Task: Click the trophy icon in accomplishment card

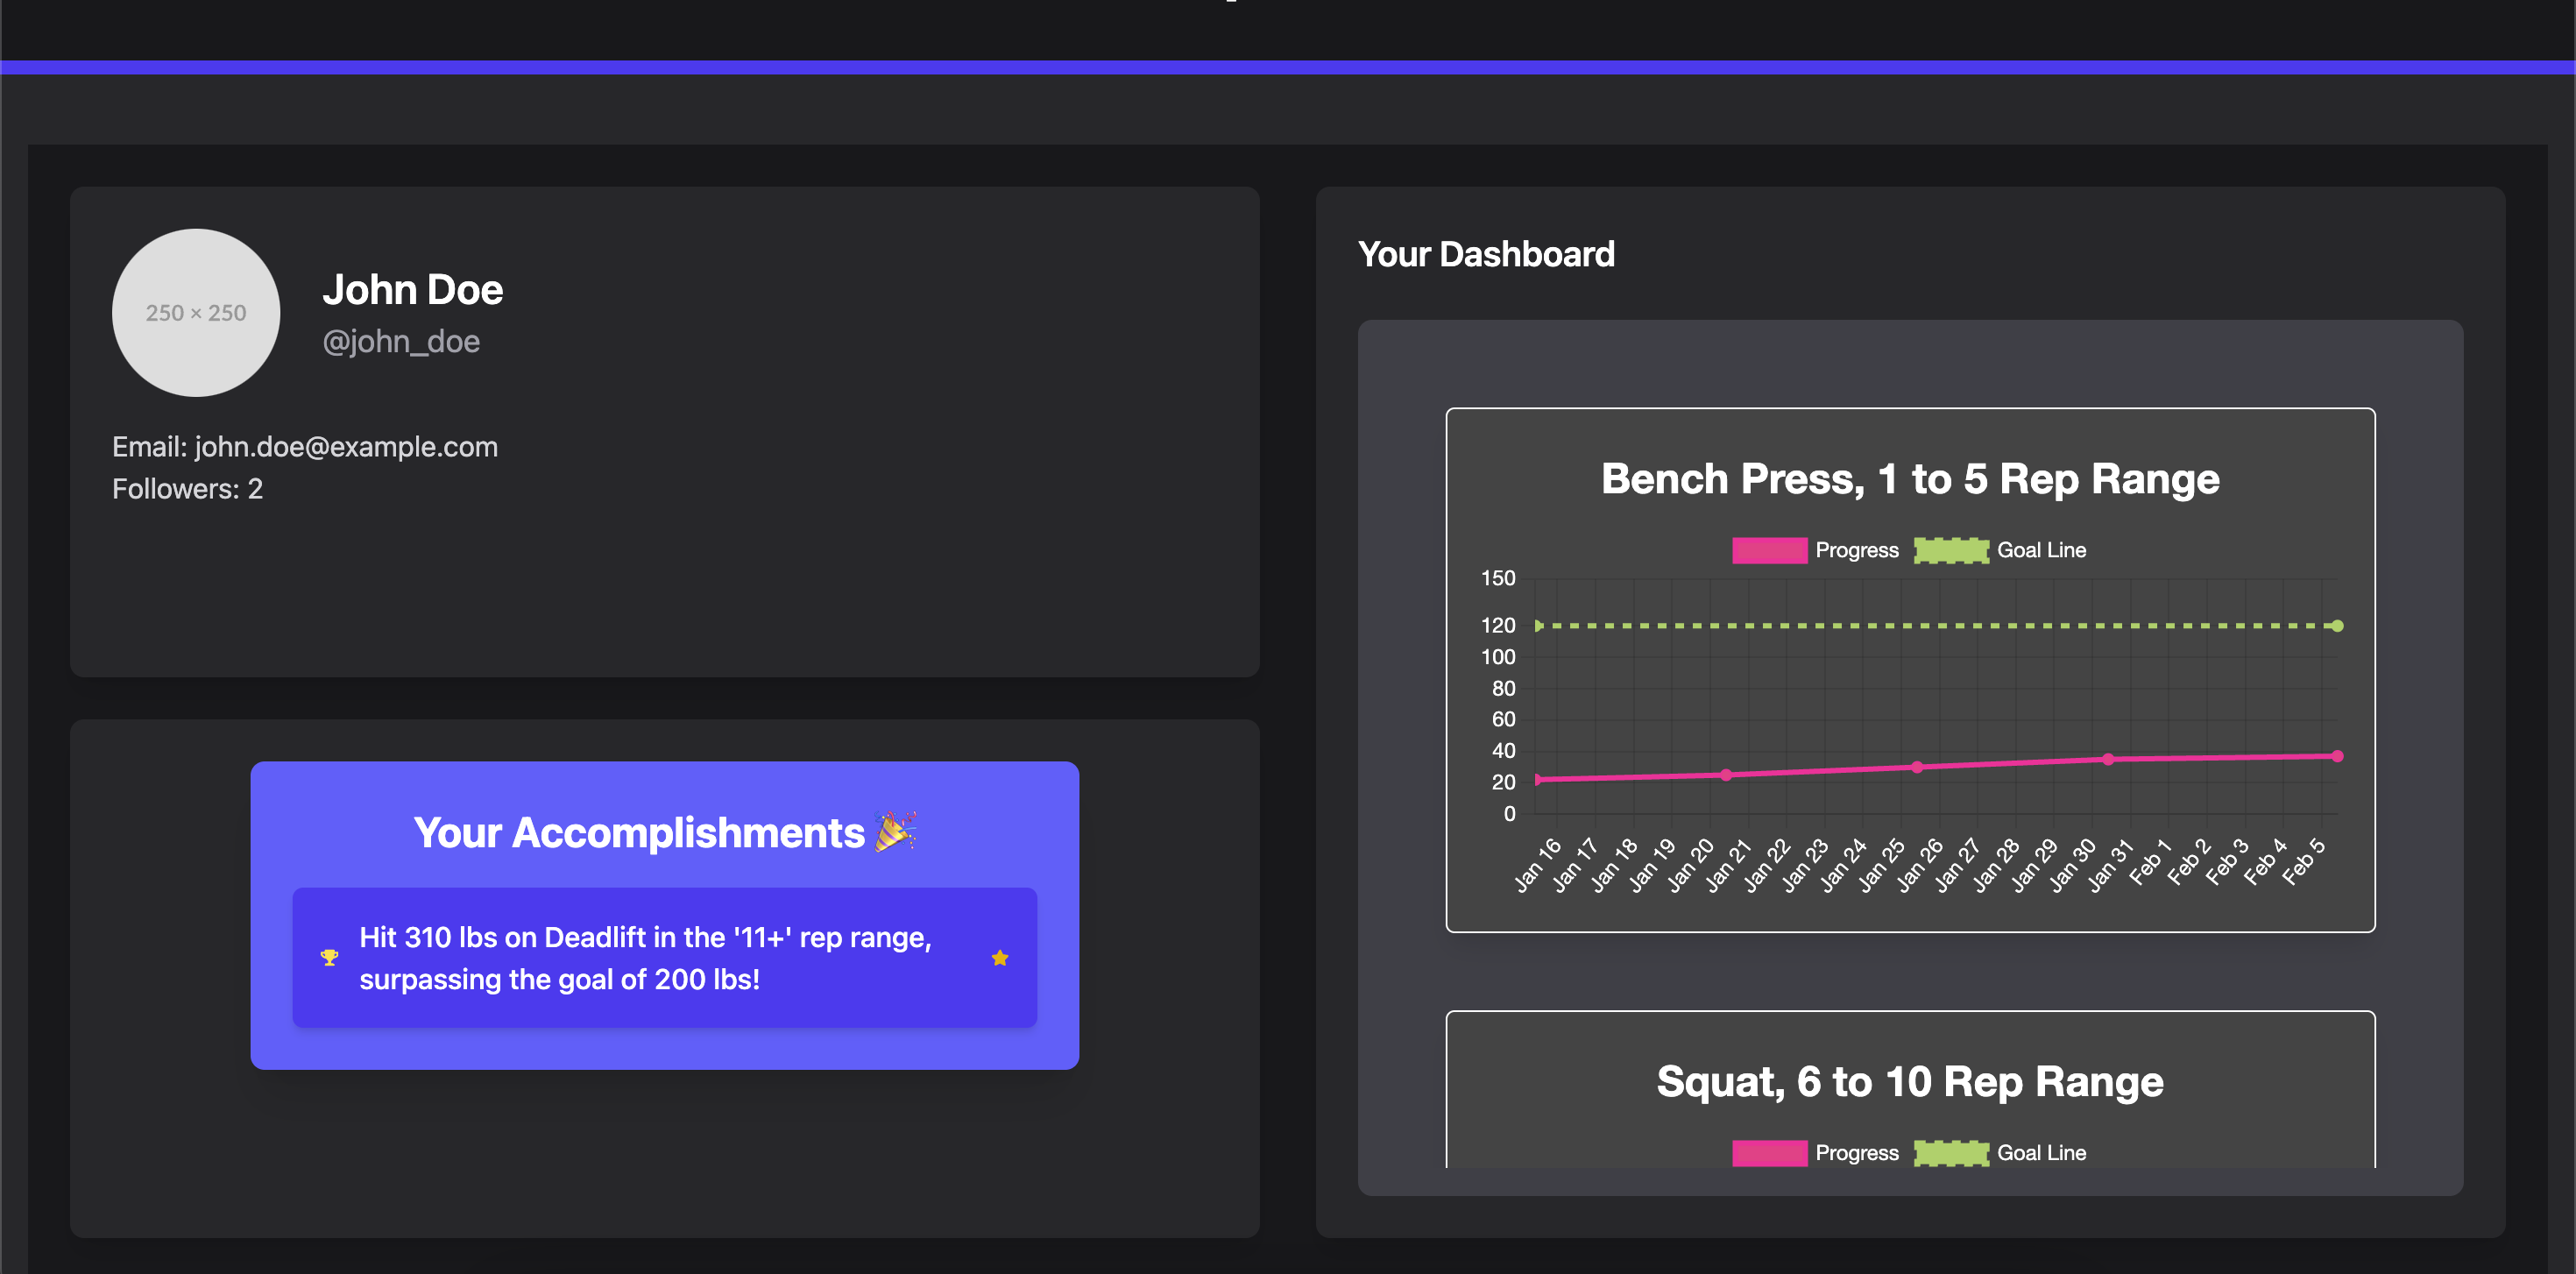Action: (329, 958)
